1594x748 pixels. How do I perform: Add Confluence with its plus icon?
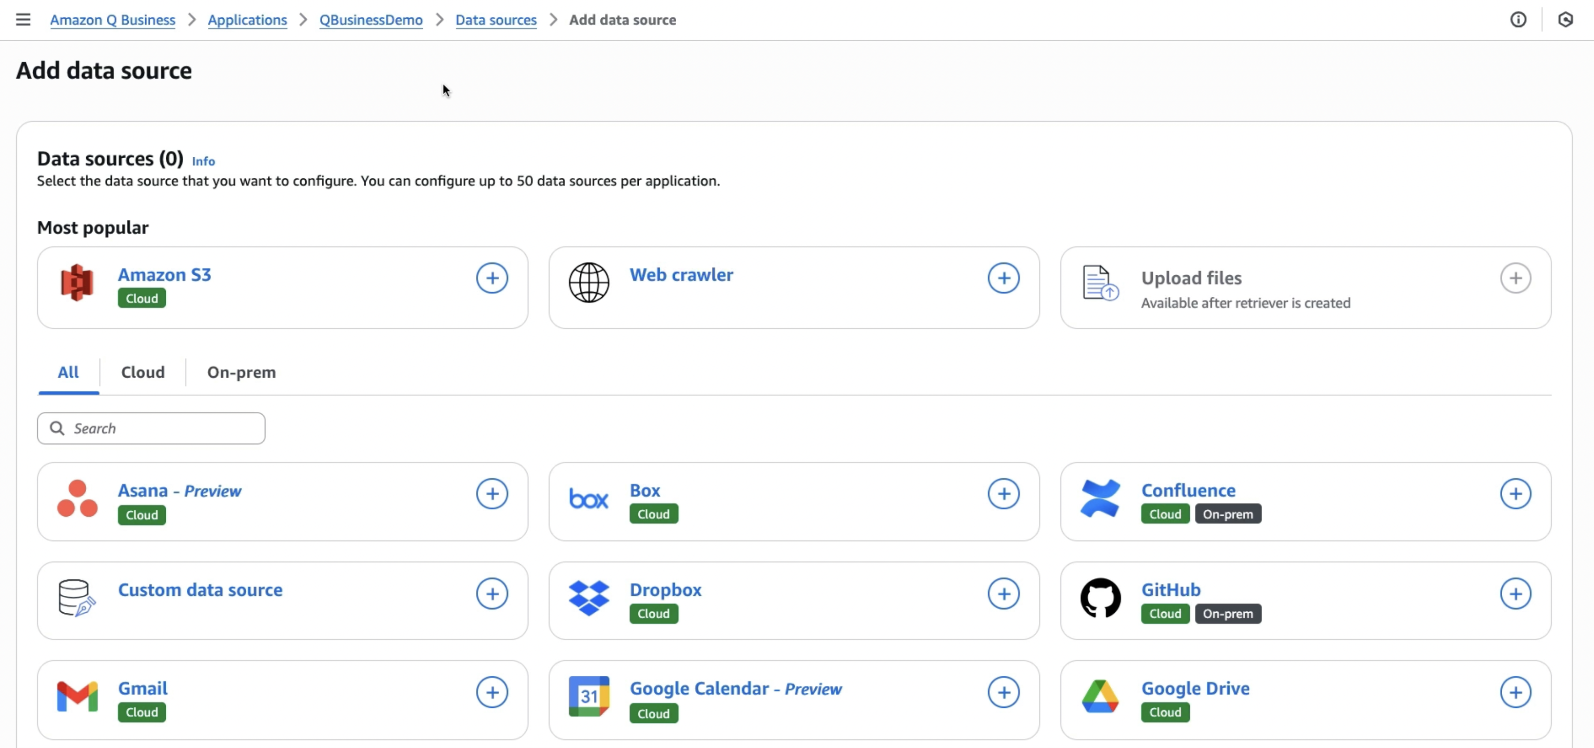(x=1515, y=494)
